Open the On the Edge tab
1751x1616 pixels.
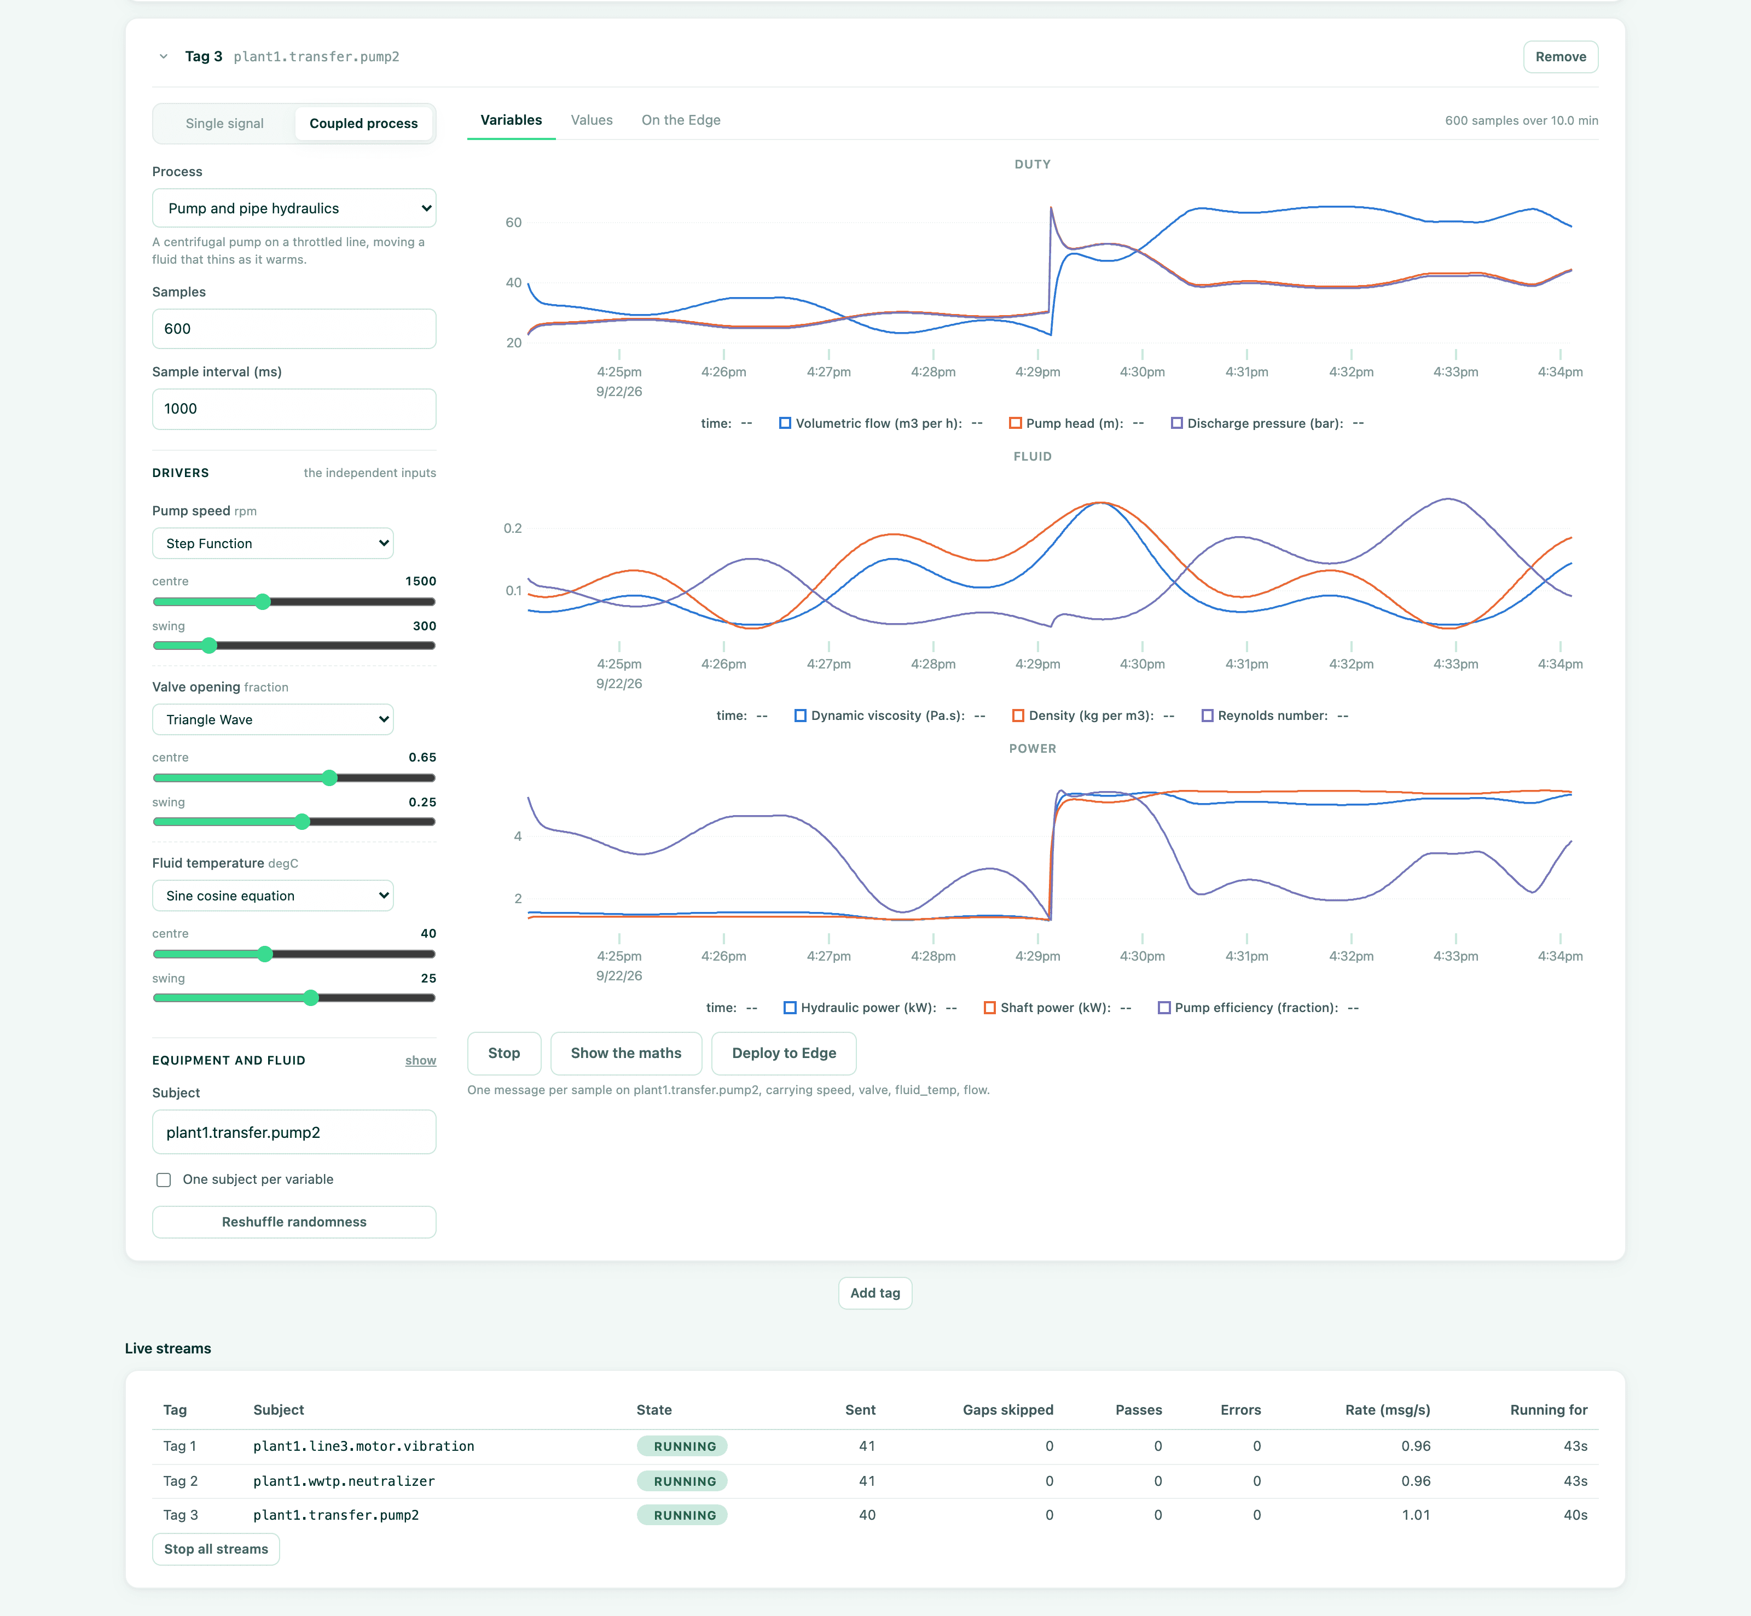coord(681,121)
